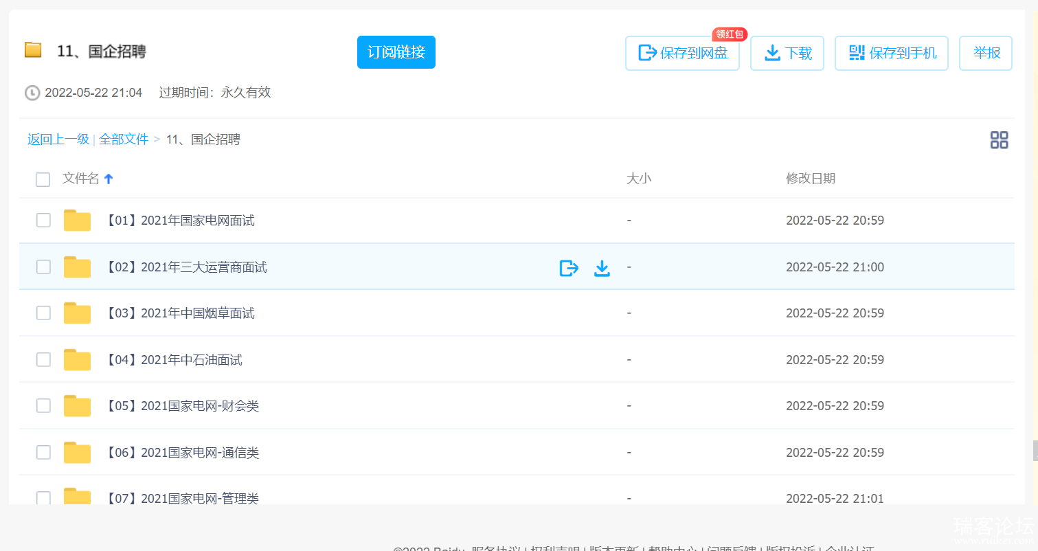Open 【07】2021国家电网-管理类 folder name
Image resolution: width=1038 pixels, height=551 pixels.
point(181,498)
